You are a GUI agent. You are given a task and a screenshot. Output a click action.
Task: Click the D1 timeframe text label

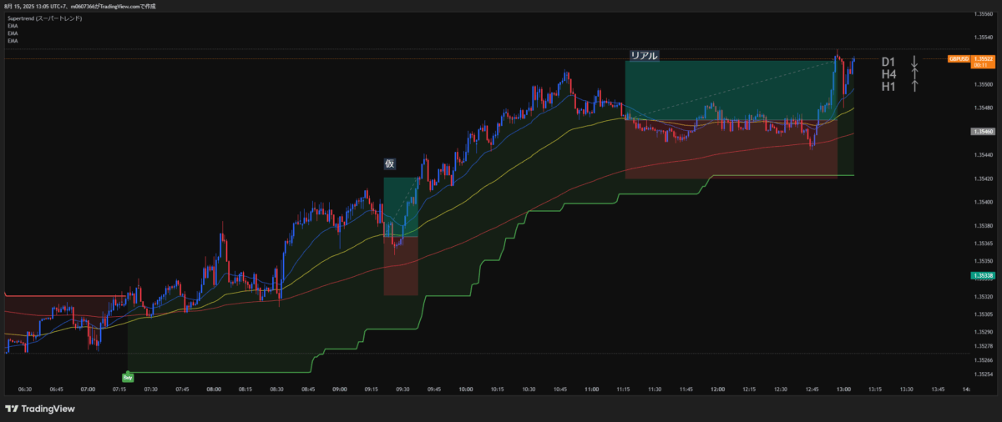click(888, 62)
